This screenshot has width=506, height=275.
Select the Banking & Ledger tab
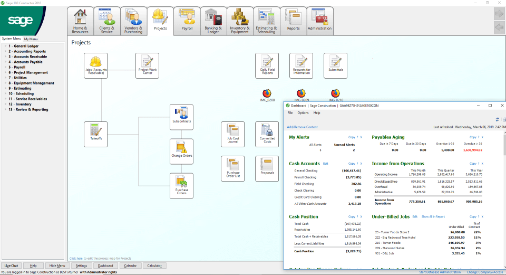[212, 21]
